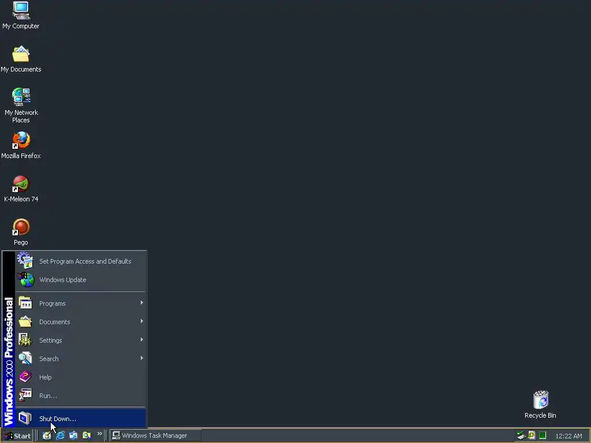Click the folder-with-magnifier Quick Launch icon

click(x=87, y=436)
